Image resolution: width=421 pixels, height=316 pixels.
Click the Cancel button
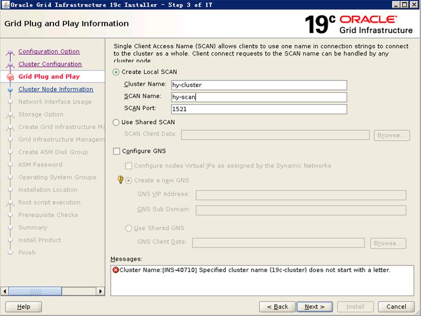coord(396,307)
